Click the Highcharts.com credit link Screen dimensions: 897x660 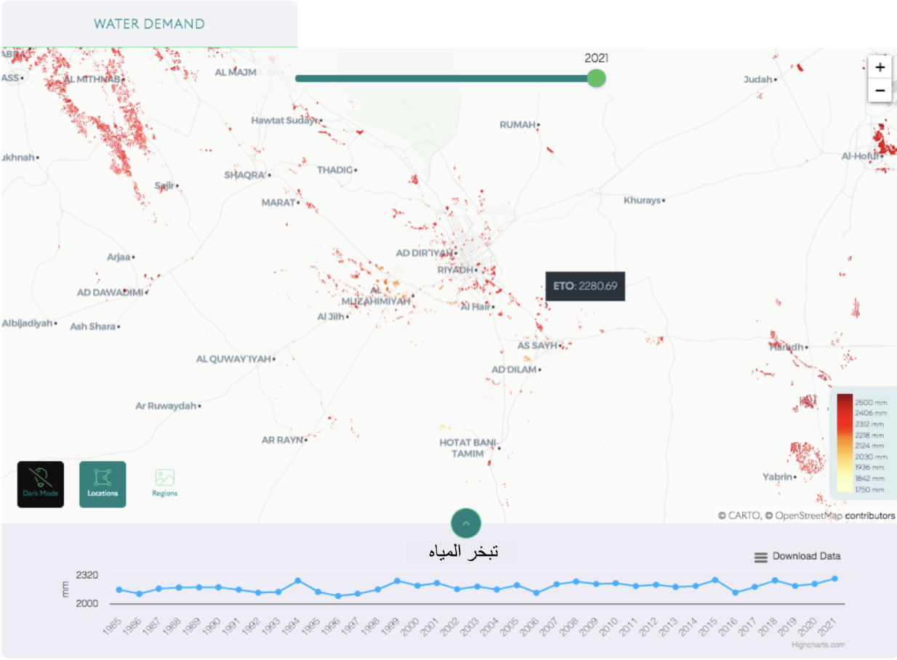click(818, 645)
